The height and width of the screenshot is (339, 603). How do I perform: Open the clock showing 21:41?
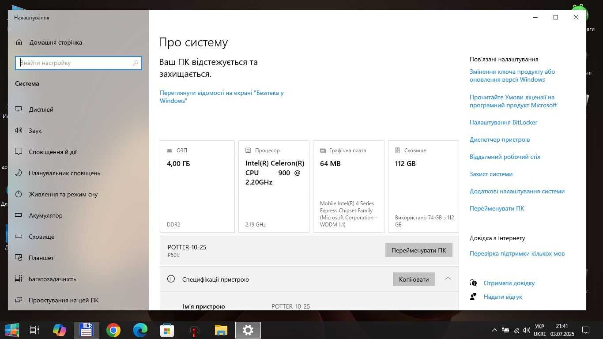click(562, 330)
